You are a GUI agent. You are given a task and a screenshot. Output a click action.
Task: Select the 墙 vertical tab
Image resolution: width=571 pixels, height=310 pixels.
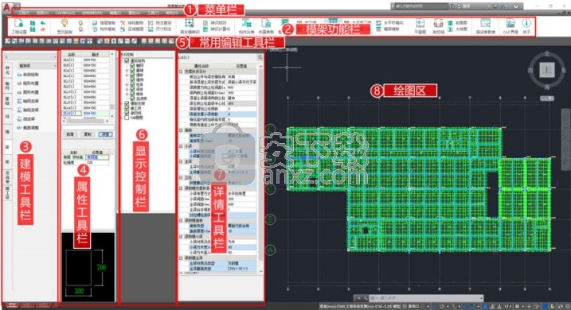point(8,132)
